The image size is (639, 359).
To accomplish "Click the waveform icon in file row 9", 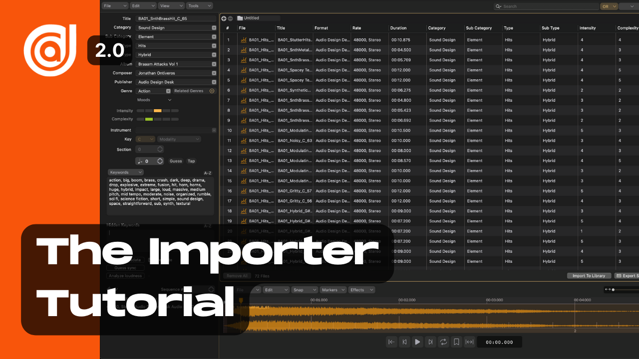I will click(x=244, y=121).
